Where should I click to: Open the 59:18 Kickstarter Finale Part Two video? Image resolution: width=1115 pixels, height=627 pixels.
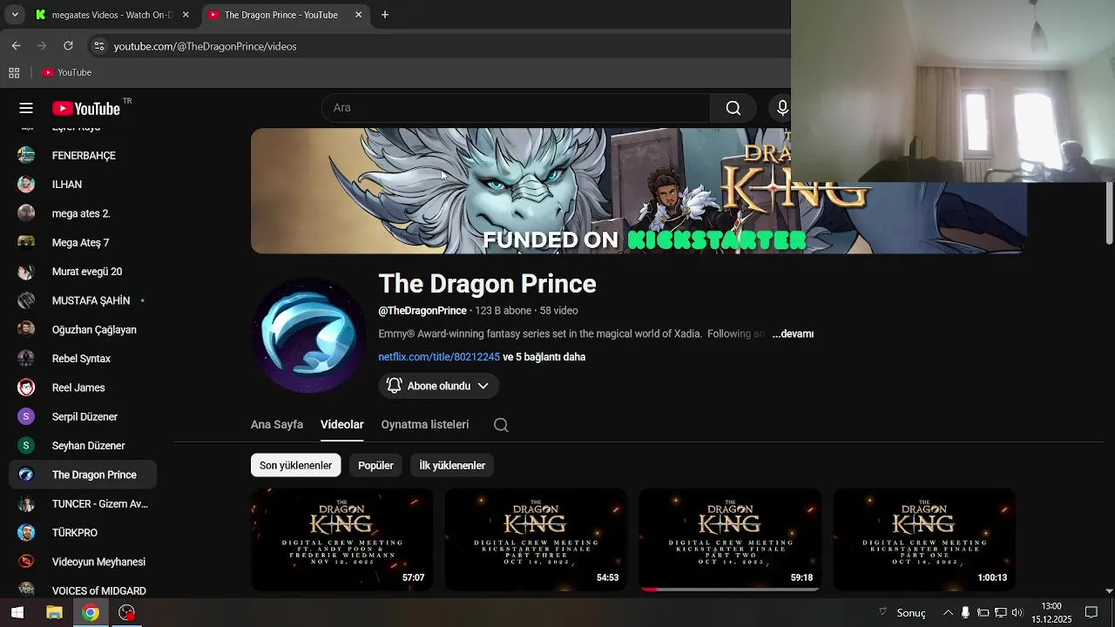[730, 539]
